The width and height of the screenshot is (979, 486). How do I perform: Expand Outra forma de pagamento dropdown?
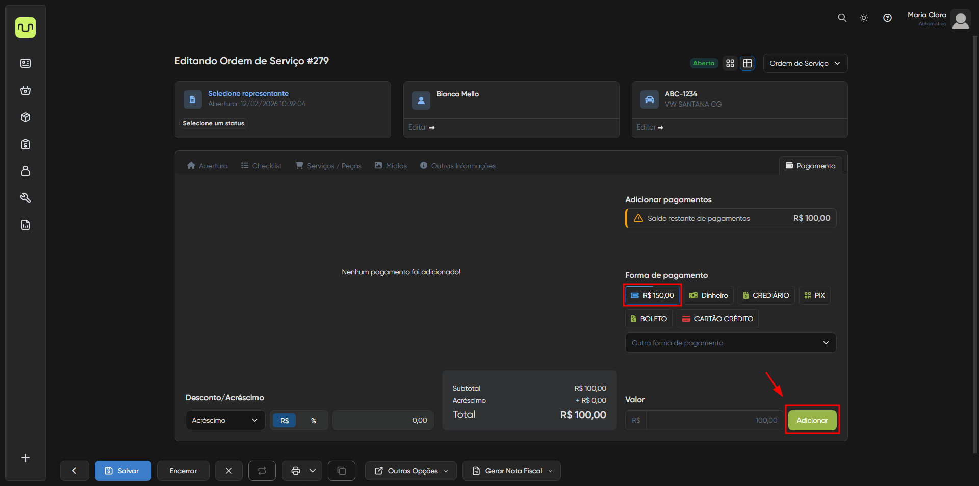(x=730, y=343)
